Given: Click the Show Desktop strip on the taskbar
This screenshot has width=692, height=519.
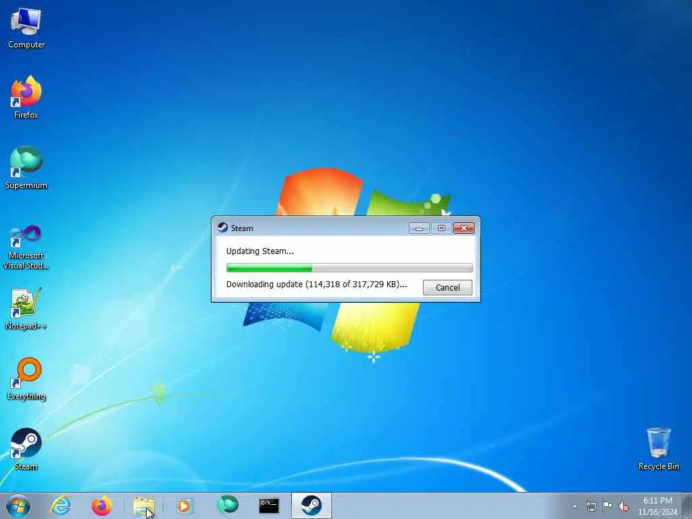Looking at the screenshot, I should click(687, 505).
